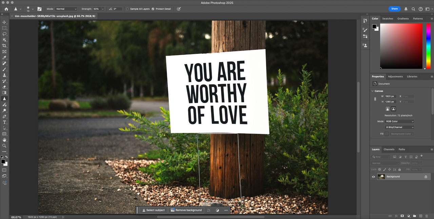The height and width of the screenshot is (219, 434).
Task: Set canvas to landscape orientation
Action: coord(393,109)
